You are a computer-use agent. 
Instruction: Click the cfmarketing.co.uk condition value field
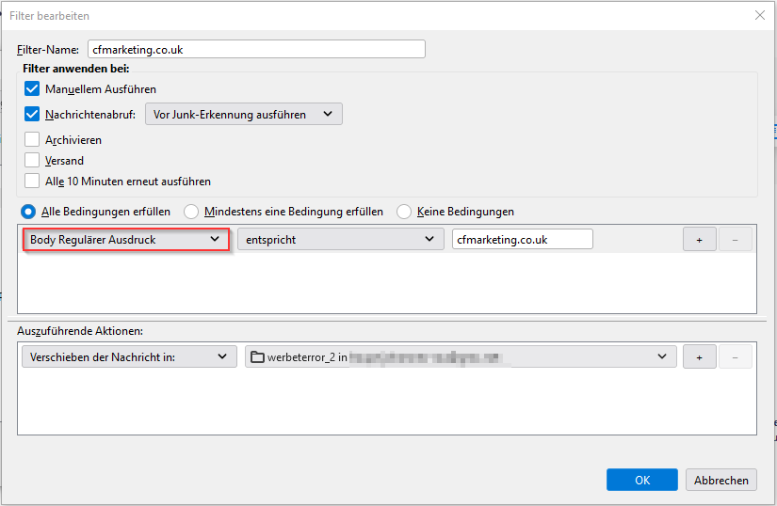tap(523, 240)
